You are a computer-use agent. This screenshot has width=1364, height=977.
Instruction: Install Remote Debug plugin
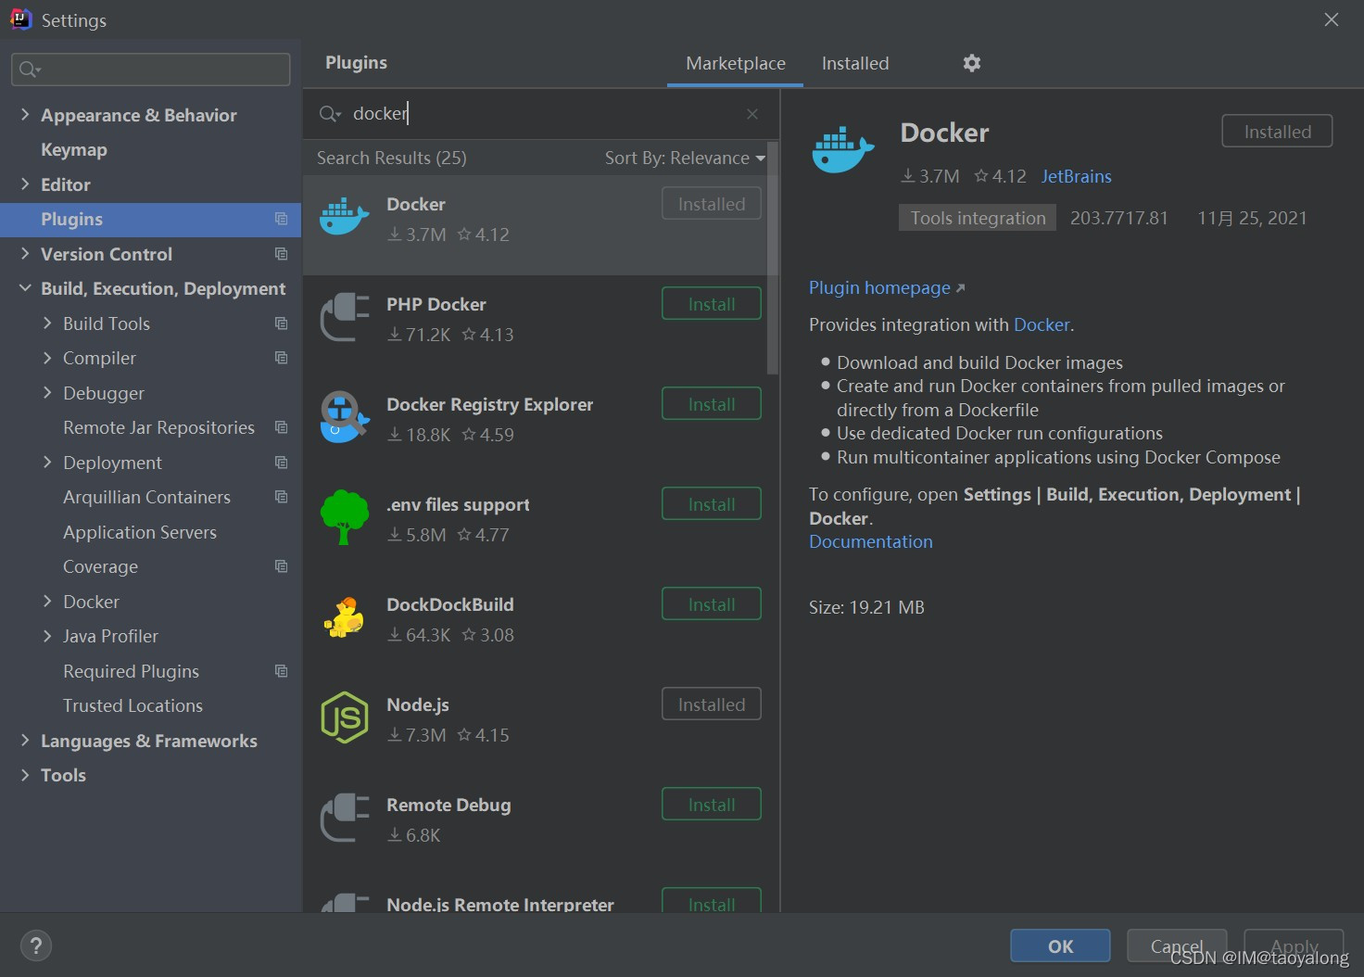coord(712,805)
